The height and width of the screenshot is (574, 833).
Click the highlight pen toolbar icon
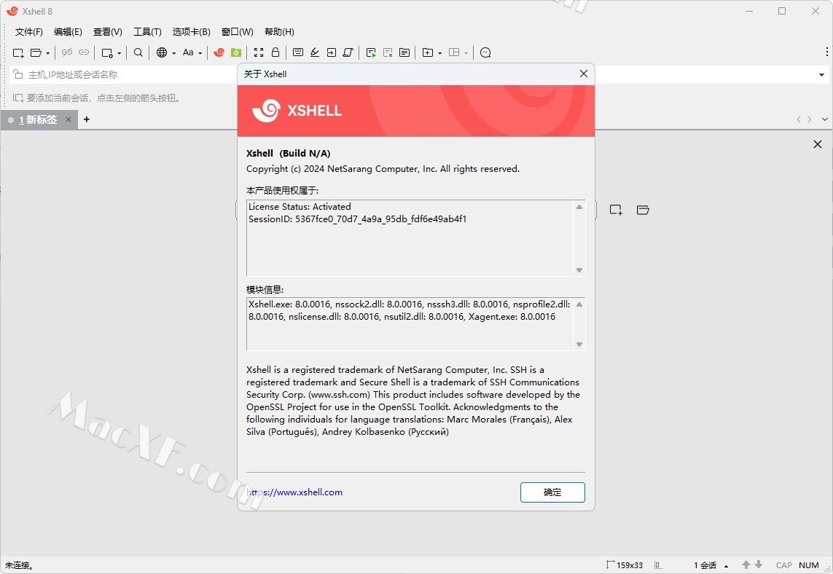click(x=315, y=52)
